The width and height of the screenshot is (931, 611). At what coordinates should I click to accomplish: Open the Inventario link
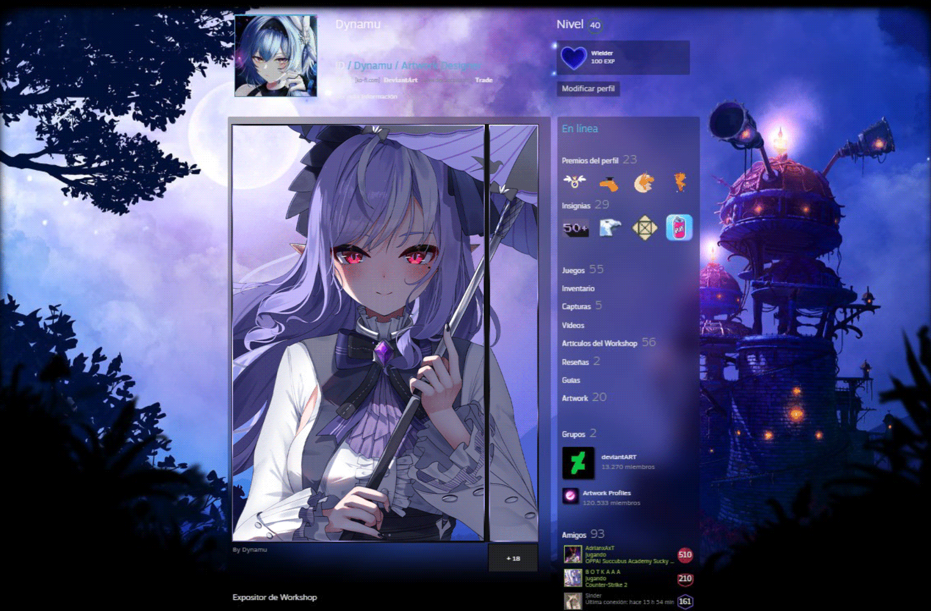pyautogui.click(x=578, y=288)
